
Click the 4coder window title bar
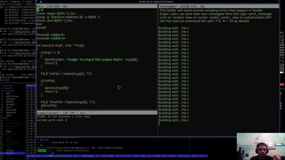click(x=158, y=2)
